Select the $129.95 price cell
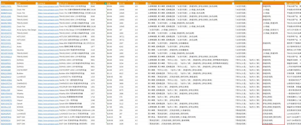Image resolution: width=301 pixels, height=125 pixels. tap(113, 114)
